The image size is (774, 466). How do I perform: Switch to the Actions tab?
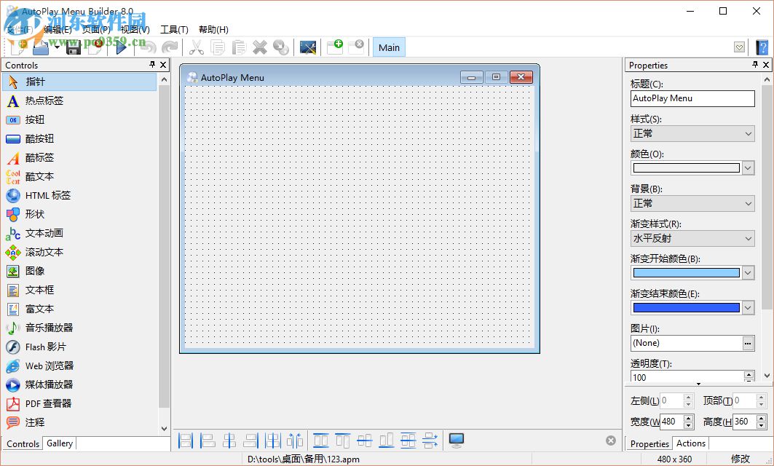click(x=690, y=443)
